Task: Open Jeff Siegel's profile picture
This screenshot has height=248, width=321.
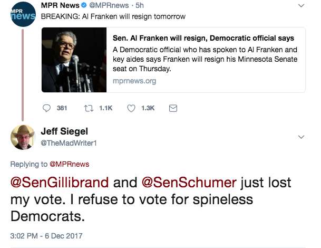Action: tap(23, 137)
